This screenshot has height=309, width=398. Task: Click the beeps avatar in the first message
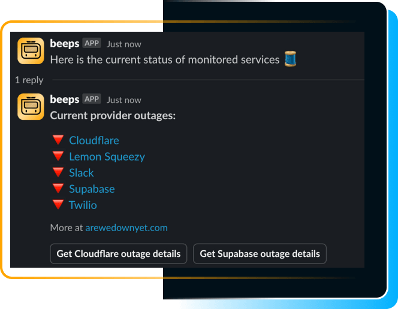coord(31,51)
